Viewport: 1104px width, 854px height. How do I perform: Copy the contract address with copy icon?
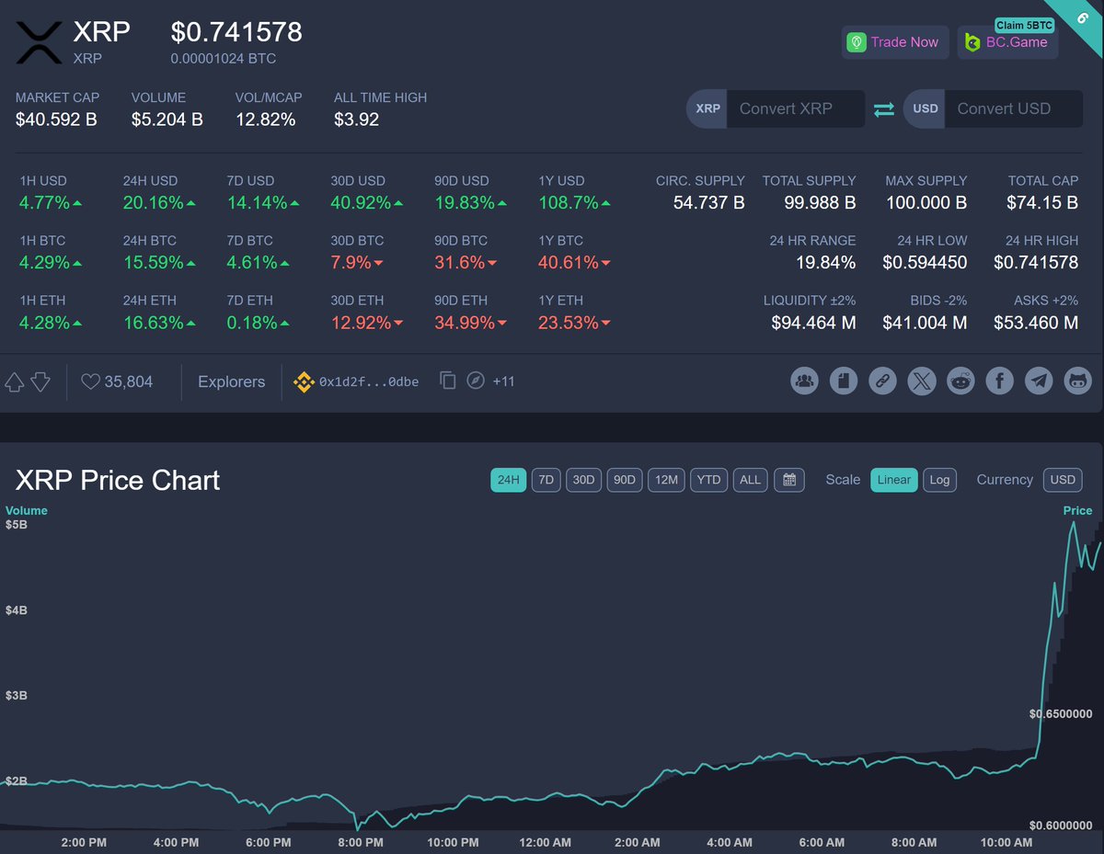pyautogui.click(x=448, y=381)
